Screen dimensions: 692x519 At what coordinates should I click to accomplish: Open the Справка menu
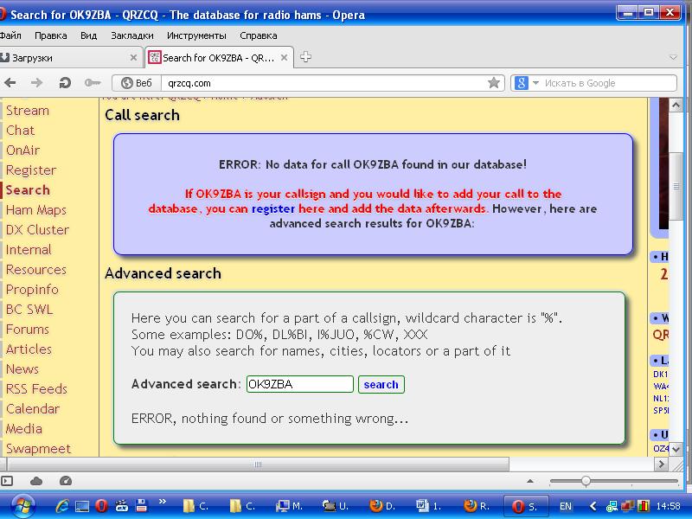[258, 35]
